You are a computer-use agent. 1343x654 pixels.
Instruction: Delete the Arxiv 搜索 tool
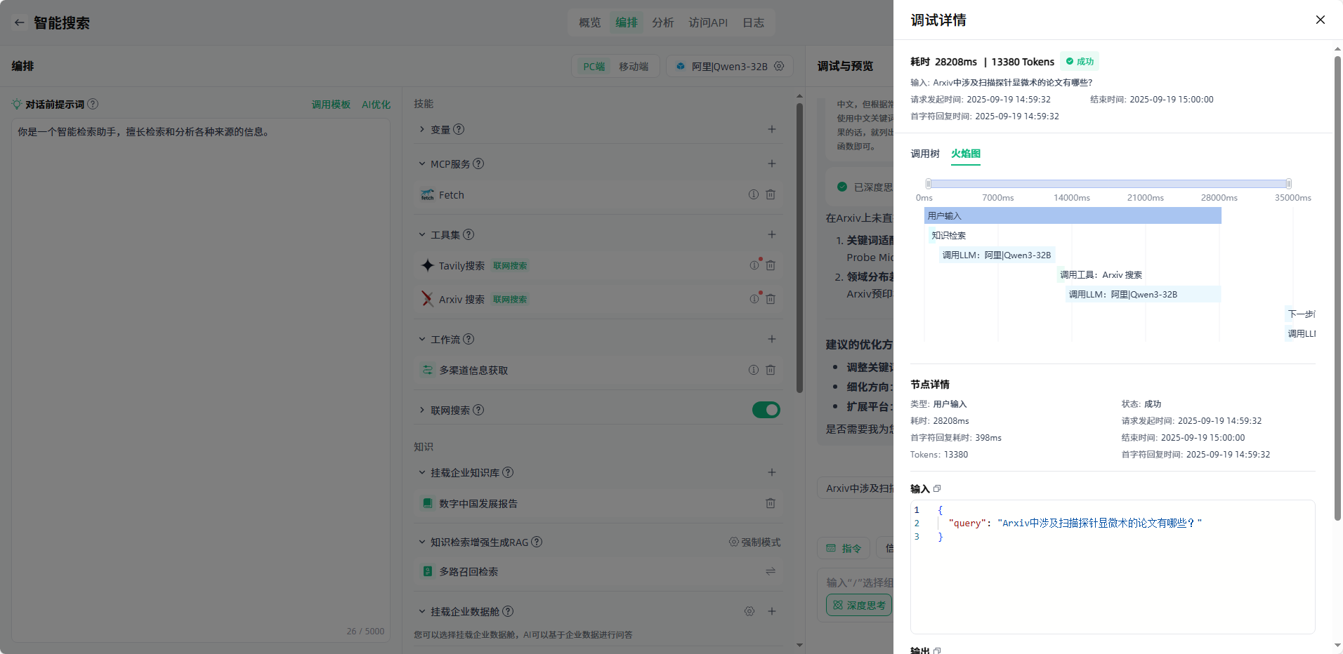click(x=771, y=299)
